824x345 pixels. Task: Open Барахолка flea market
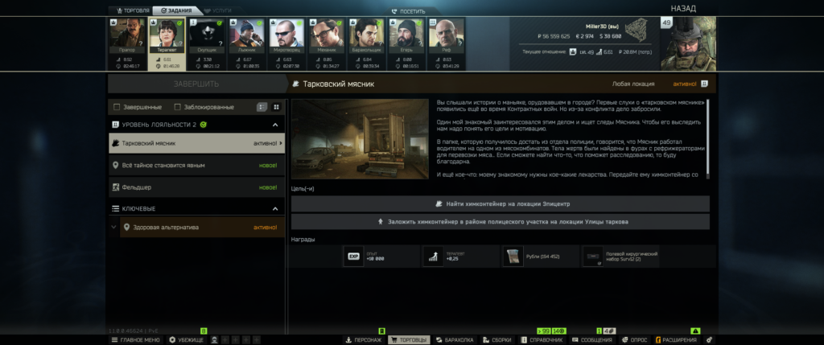tap(455, 339)
